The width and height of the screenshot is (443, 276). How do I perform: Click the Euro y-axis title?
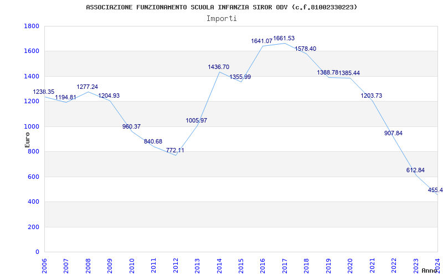click(x=27, y=140)
